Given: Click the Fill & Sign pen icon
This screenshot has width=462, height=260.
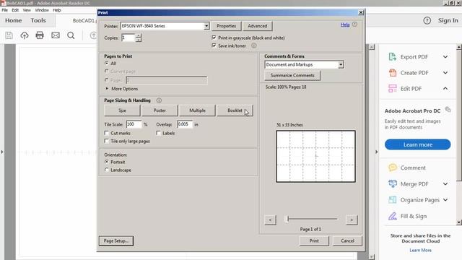Looking at the screenshot, I should 392,216.
